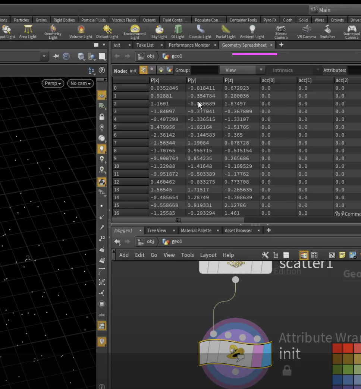Click the obj path in network editor
The image size is (361, 389).
150,241
